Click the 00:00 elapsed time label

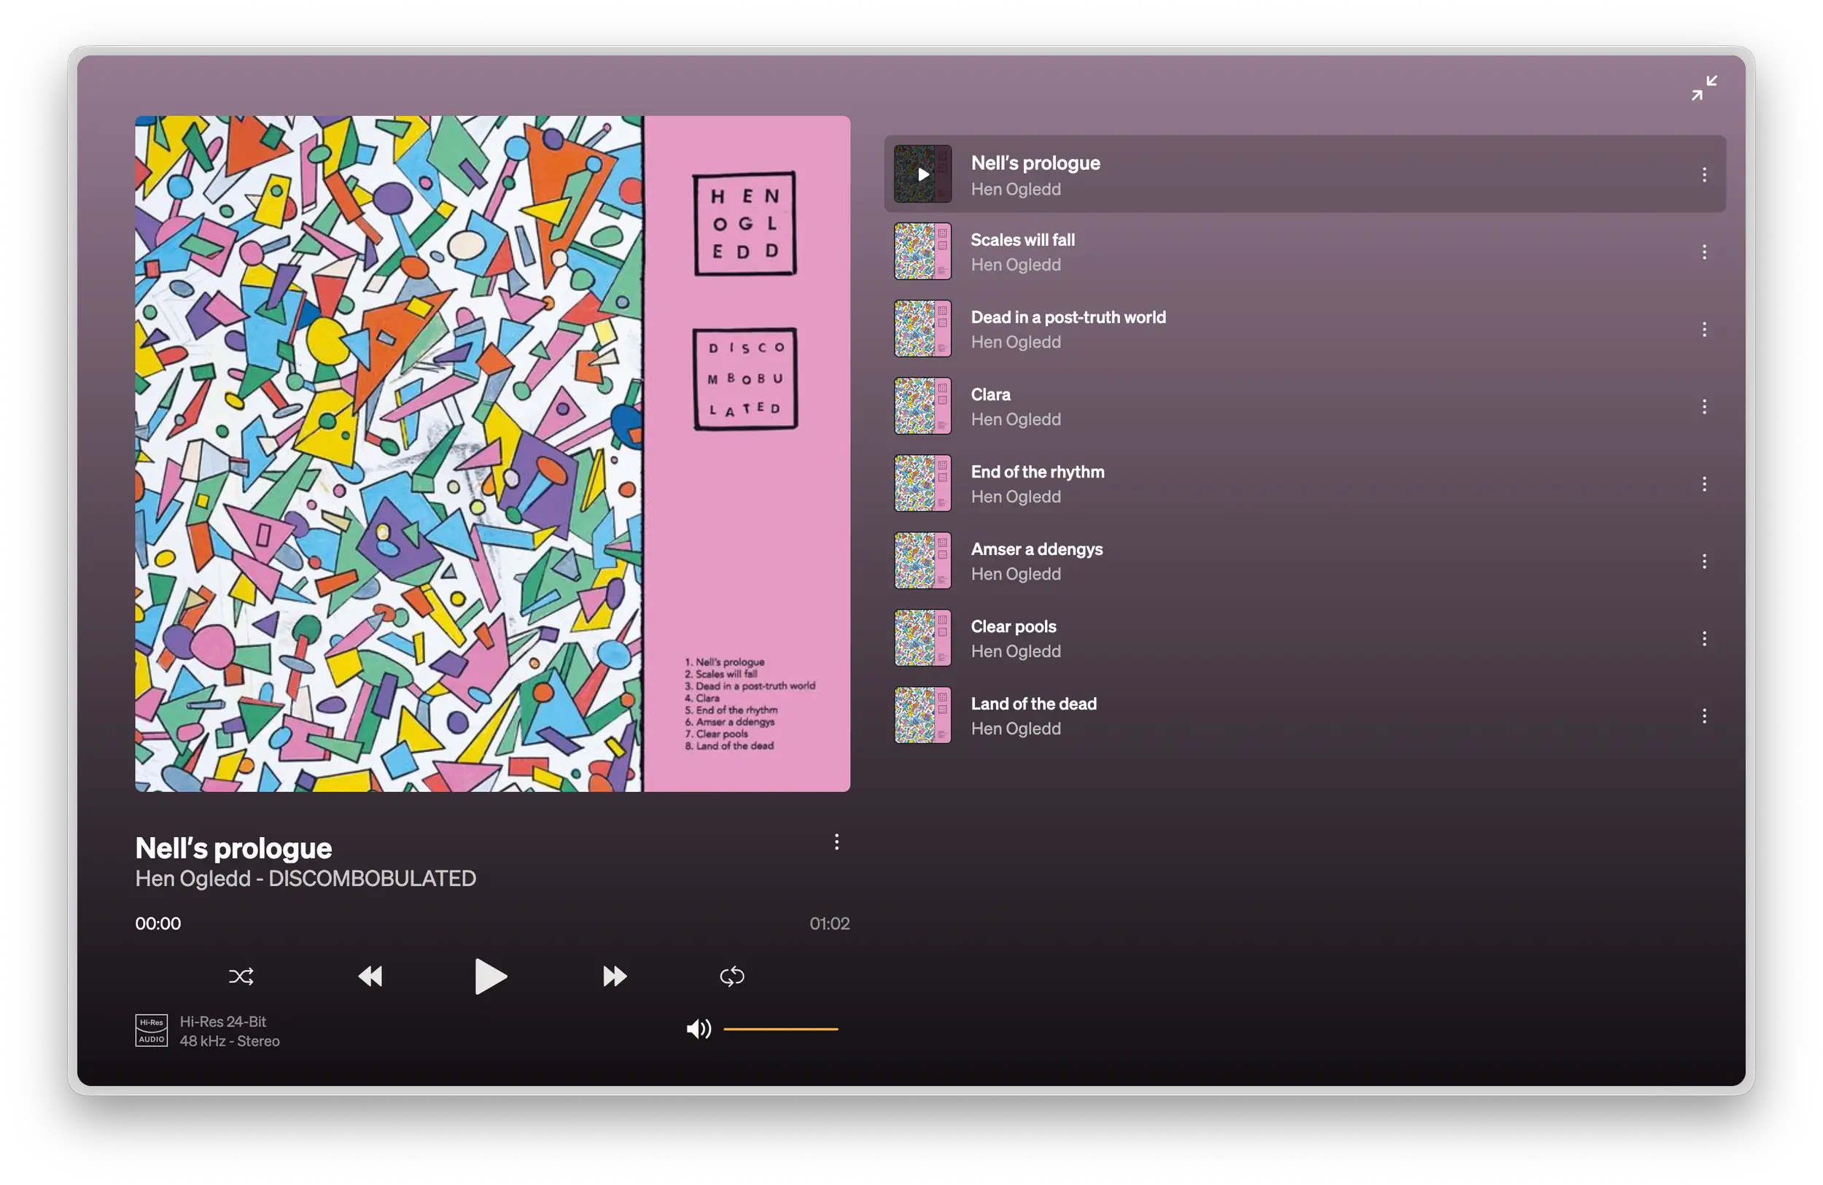[x=158, y=924]
